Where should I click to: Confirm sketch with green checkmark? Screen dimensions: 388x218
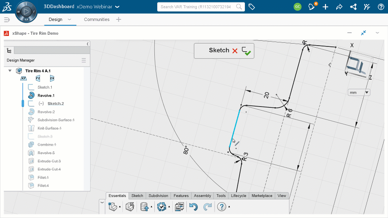click(246, 51)
